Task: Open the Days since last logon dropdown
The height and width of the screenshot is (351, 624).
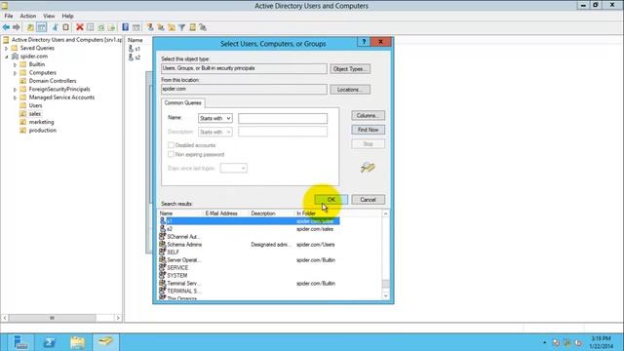Action: tap(234, 168)
